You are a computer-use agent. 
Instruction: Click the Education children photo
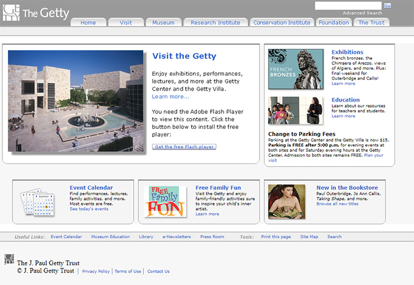coord(296,111)
